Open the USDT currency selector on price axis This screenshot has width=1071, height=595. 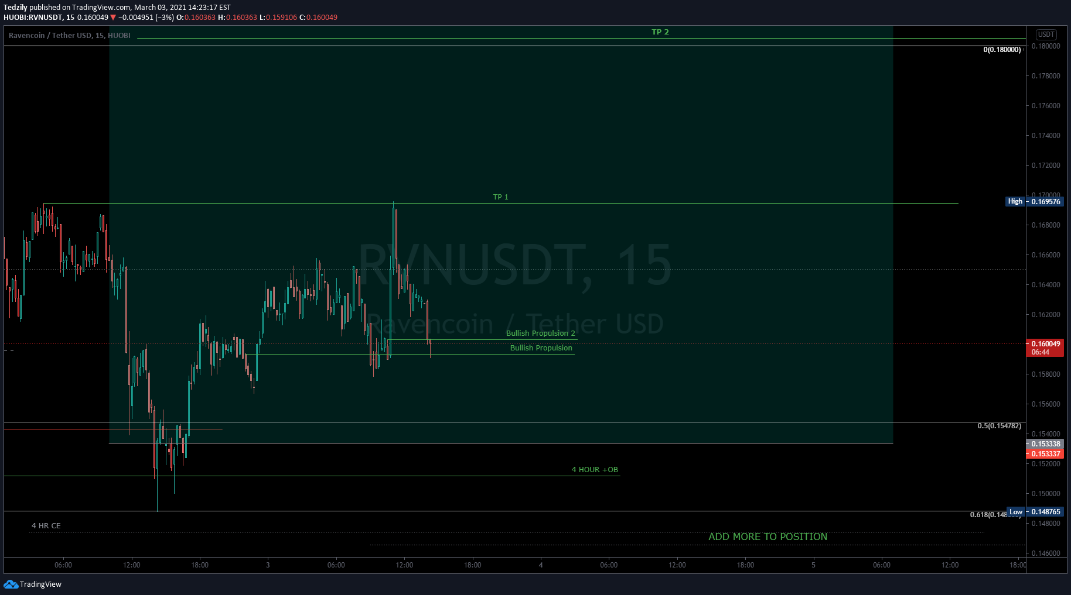(x=1046, y=35)
